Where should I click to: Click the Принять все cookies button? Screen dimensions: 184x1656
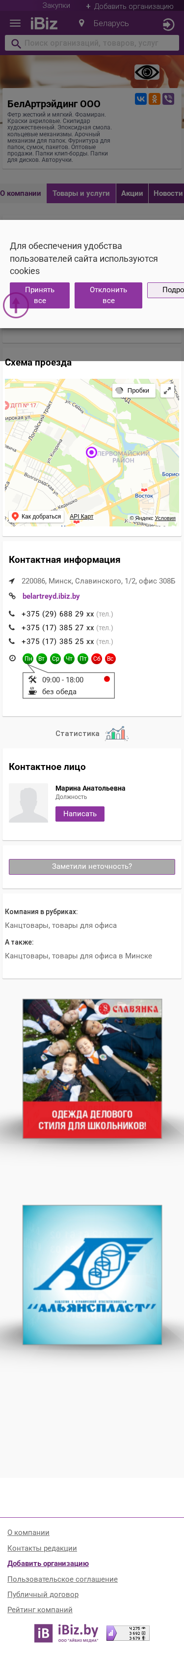[40, 295]
